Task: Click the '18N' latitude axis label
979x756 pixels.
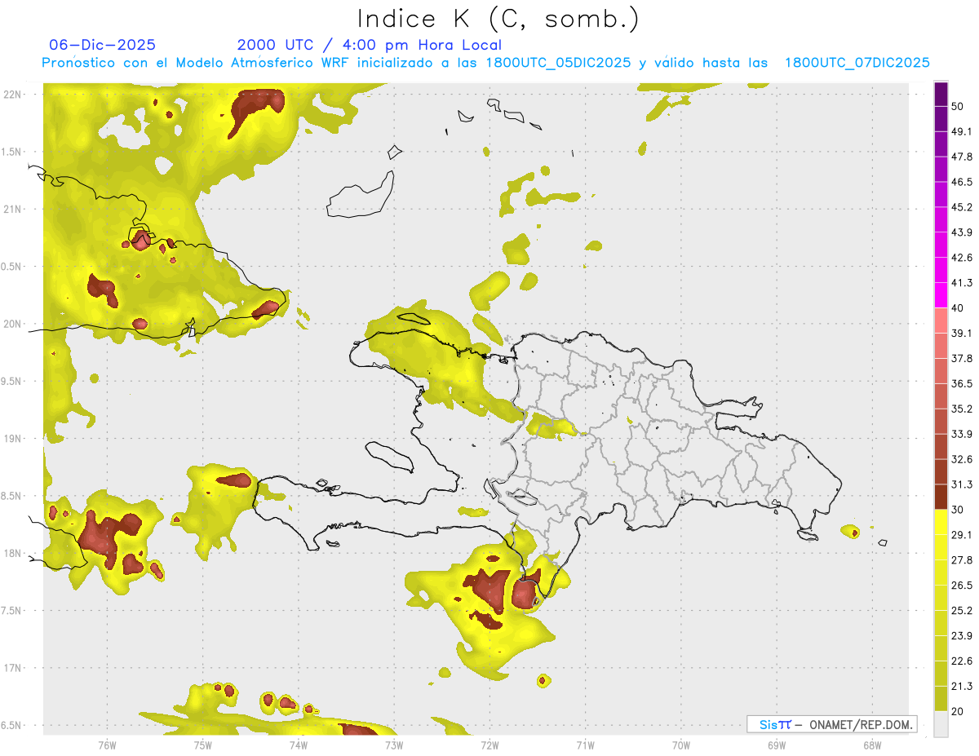Action: 13,553
